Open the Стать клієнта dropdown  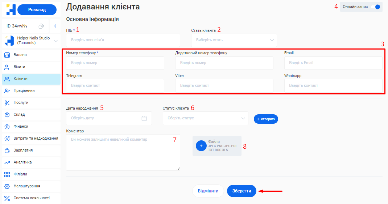tap(234, 40)
